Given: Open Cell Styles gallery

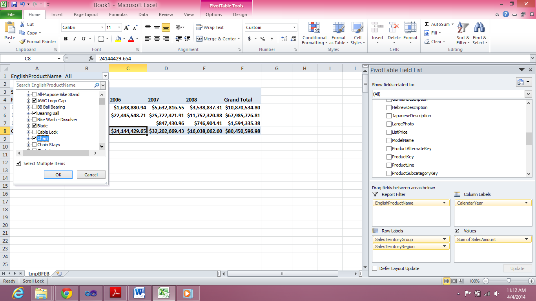Looking at the screenshot, I should click(x=357, y=34).
